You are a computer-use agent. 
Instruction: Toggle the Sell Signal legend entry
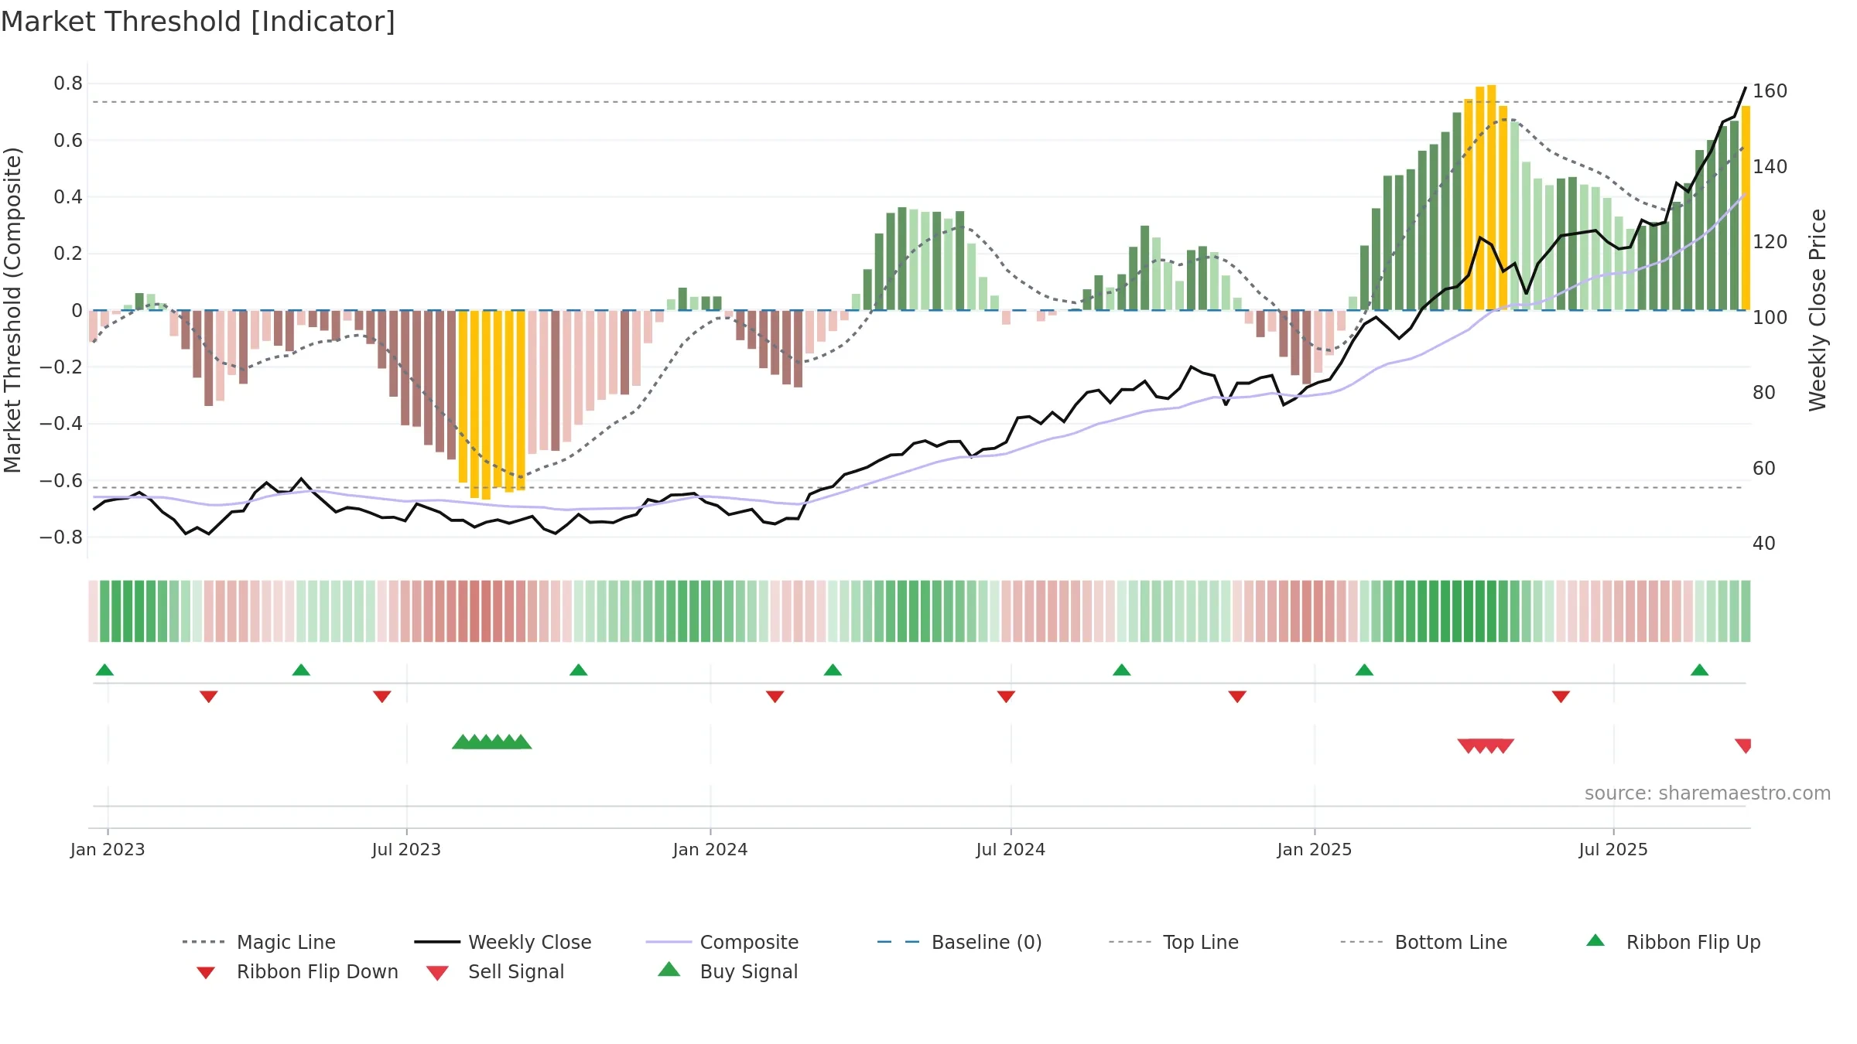(x=495, y=971)
